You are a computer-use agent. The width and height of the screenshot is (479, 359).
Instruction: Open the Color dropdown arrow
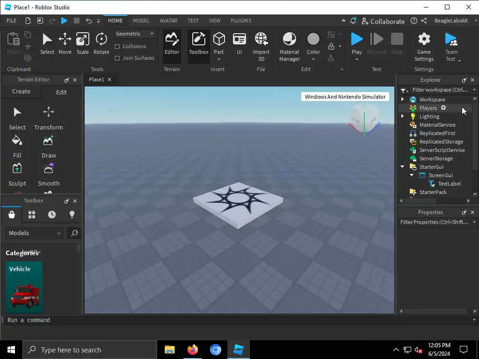313,59
